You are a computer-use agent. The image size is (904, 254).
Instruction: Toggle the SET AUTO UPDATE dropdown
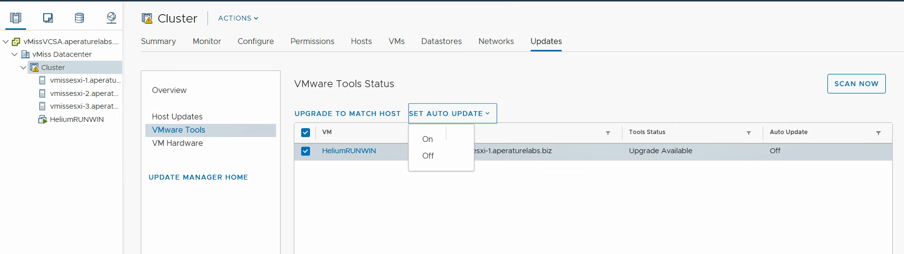(x=452, y=114)
